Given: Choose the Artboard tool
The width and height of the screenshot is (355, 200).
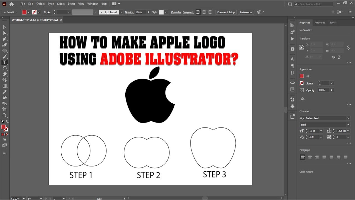Looking at the screenshot, I should tap(4, 109).
